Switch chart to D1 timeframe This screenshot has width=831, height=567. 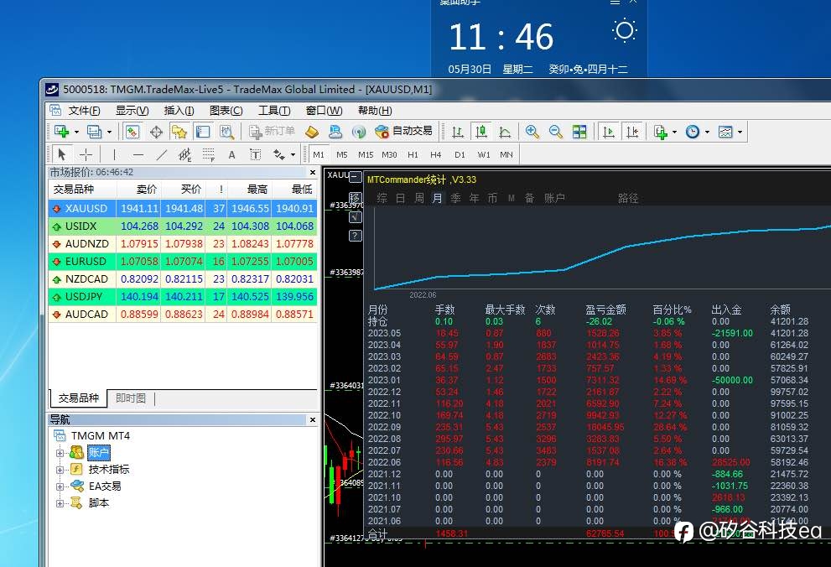(460, 154)
